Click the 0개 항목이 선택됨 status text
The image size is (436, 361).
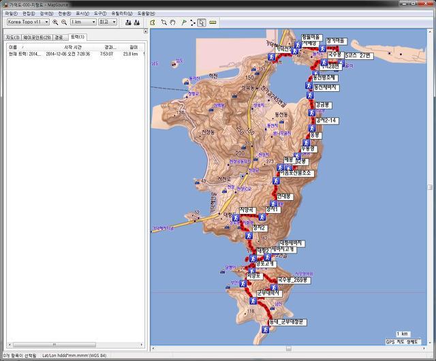point(20,356)
